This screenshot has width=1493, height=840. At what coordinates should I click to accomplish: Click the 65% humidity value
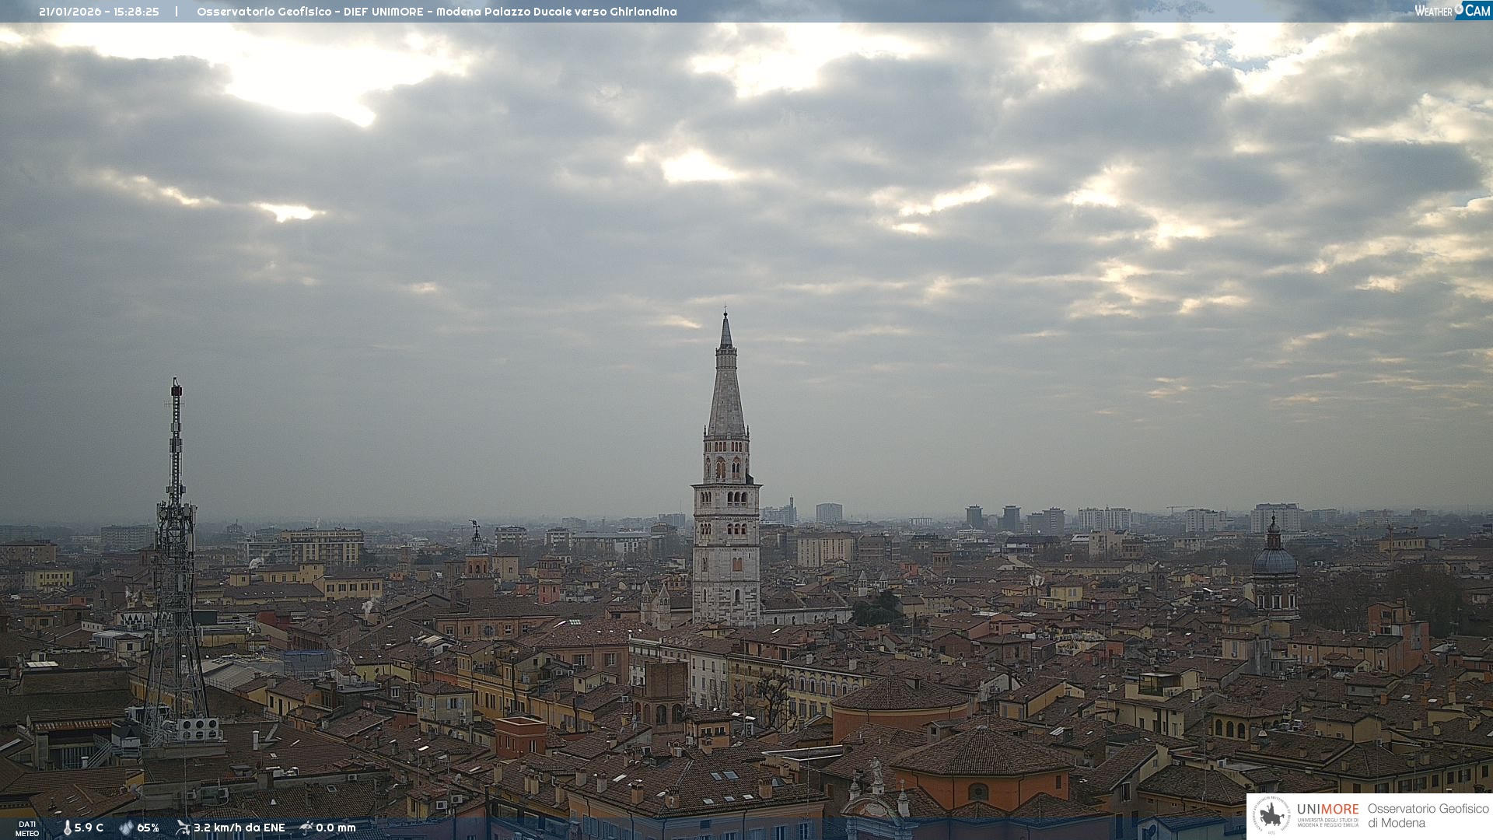pos(148,828)
